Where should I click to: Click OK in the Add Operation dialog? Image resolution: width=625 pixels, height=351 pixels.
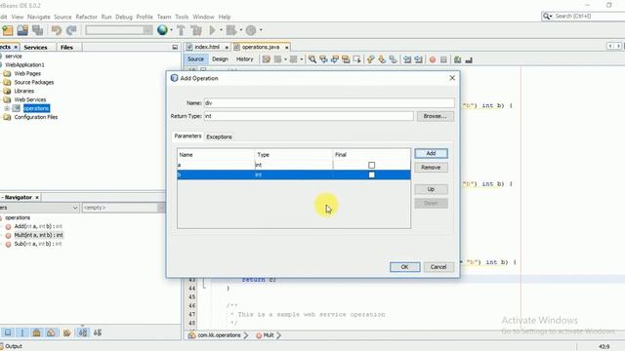pyautogui.click(x=404, y=267)
